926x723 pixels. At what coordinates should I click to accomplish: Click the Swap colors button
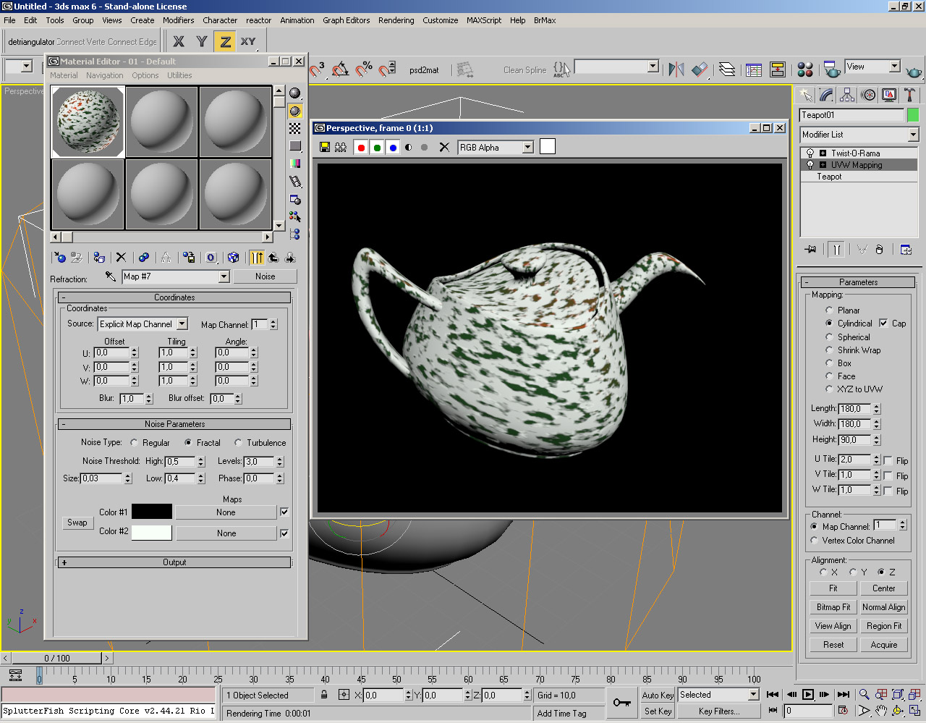click(x=77, y=523)
